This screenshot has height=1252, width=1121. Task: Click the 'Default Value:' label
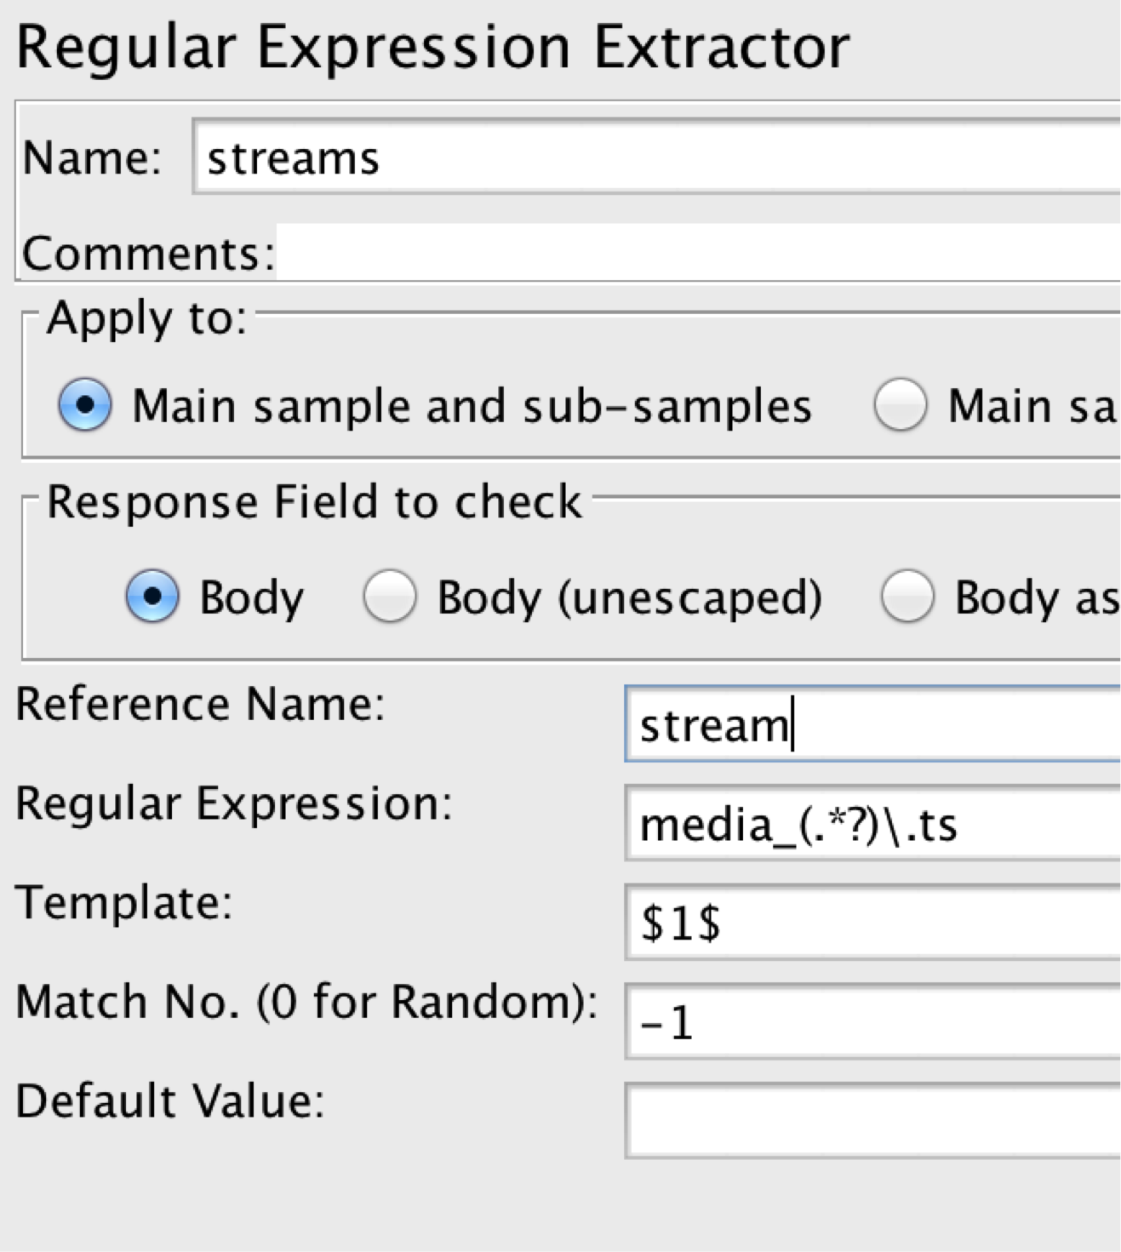170,1101
